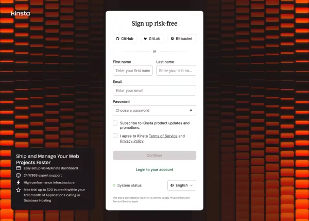Check the agree to Terms checkbox
The width and height of the screenshot is (309, 221).
(x=115, y=136)
